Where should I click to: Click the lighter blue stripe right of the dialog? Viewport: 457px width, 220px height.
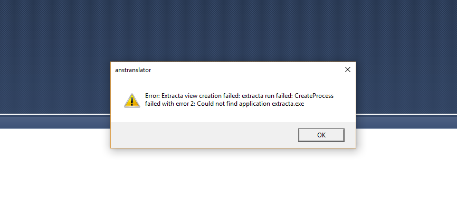[406, 122]
